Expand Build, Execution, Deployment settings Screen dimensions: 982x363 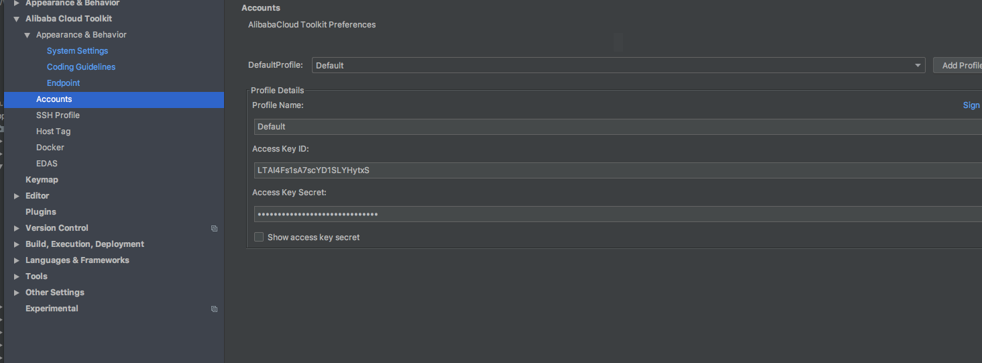(17, 244)
